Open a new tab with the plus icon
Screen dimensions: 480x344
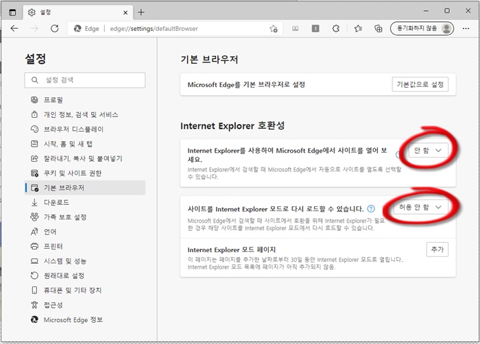(x=141, y=12)
